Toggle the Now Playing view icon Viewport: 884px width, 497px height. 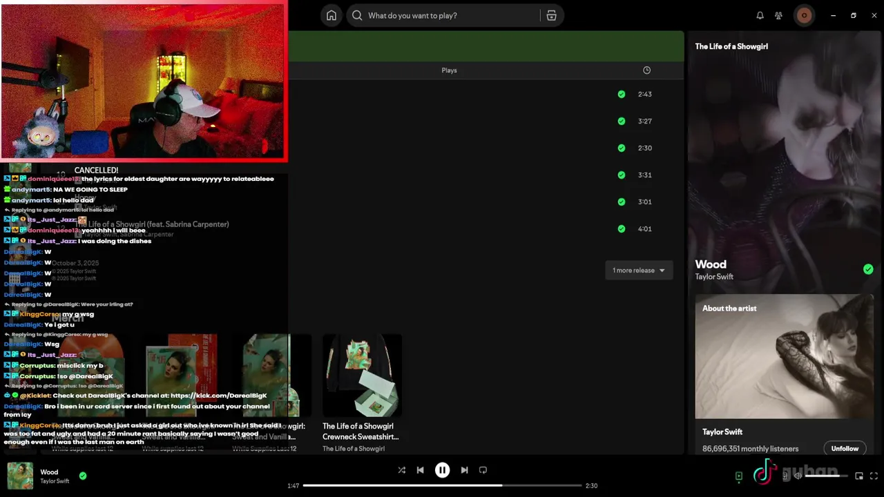(x=738, y=476)
